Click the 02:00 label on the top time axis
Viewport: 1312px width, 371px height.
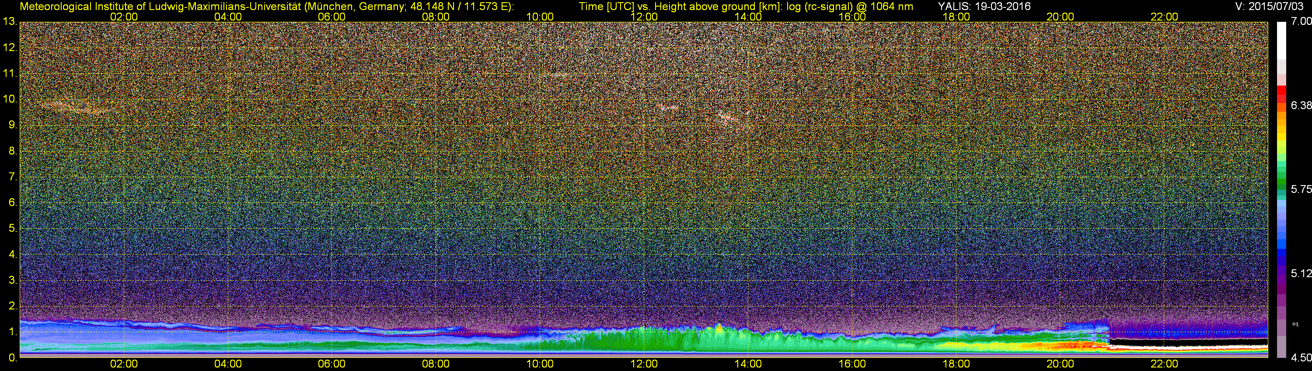(x=124, y=17)
